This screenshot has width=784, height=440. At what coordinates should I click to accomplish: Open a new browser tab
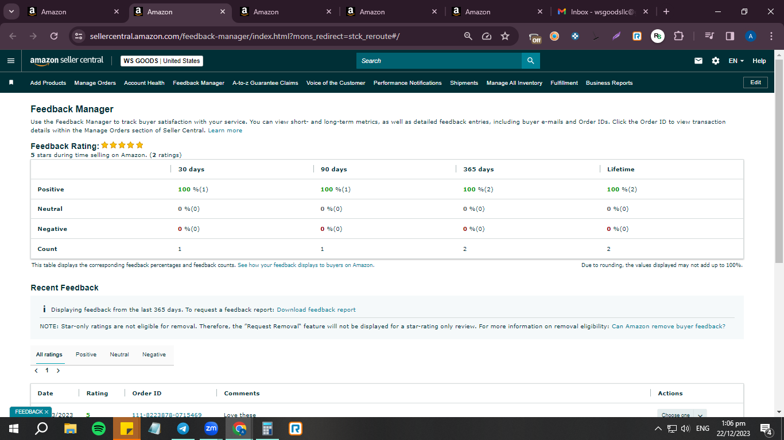pyautogui.click(x=666, y=11)
